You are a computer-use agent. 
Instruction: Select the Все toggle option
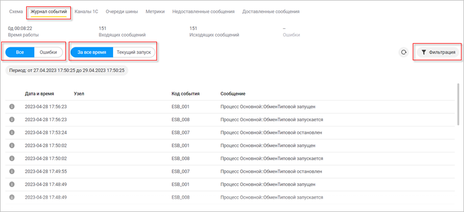[x=20, y=52]
